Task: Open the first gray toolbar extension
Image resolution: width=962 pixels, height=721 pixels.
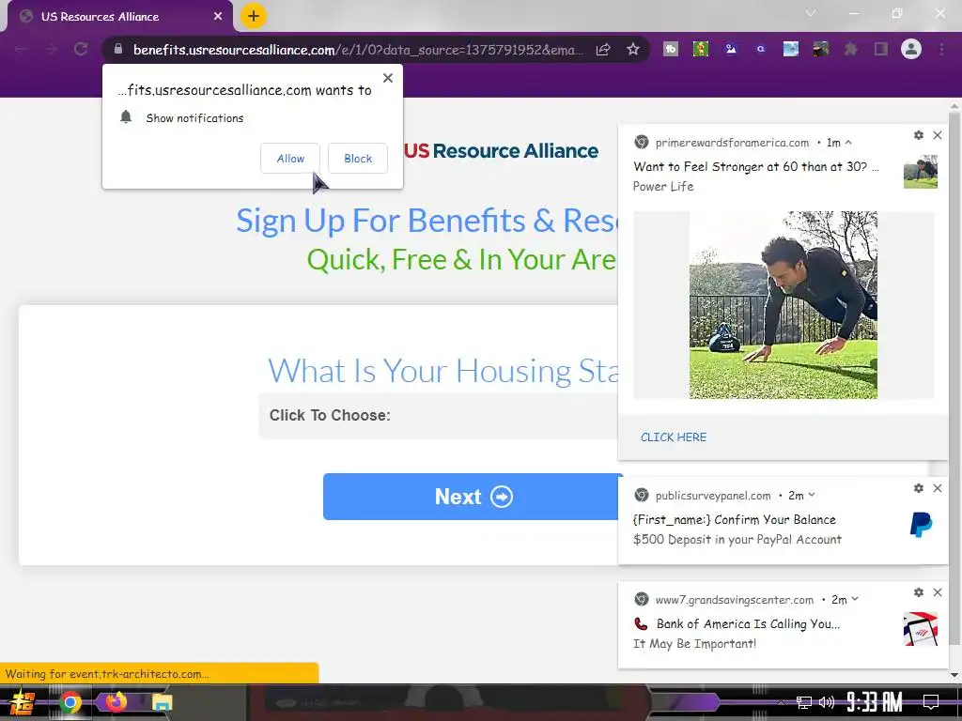Action: coord(671,49)
